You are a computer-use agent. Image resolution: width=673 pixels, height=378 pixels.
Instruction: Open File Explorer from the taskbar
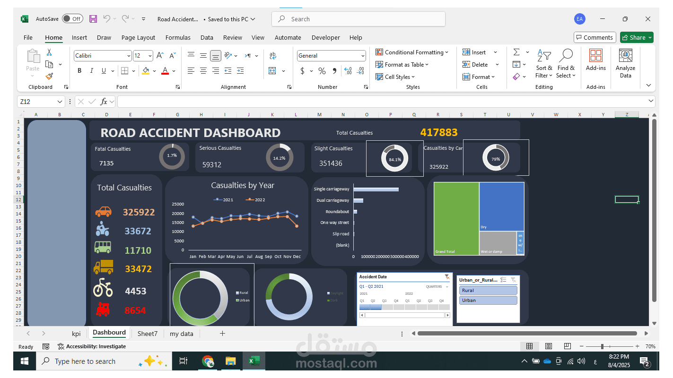230,361
